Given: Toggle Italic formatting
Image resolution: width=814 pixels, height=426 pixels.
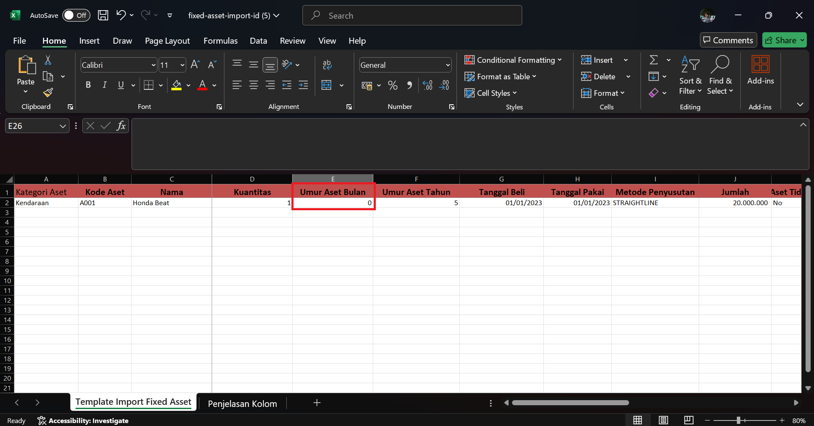Looking at the screenshot, I should pos(104,85).
